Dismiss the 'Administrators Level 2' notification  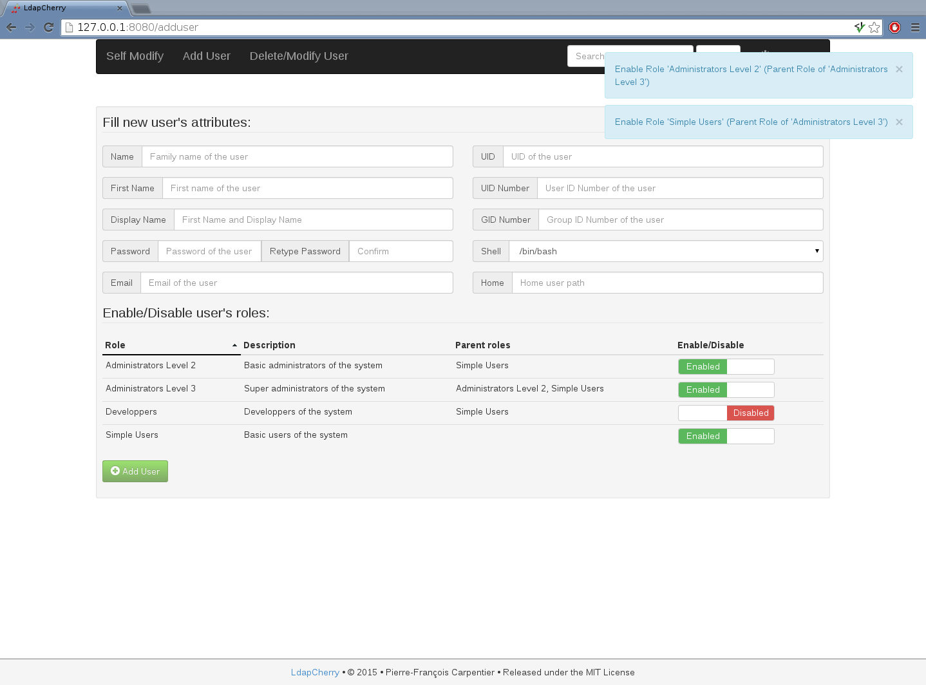tap(899, 70)
